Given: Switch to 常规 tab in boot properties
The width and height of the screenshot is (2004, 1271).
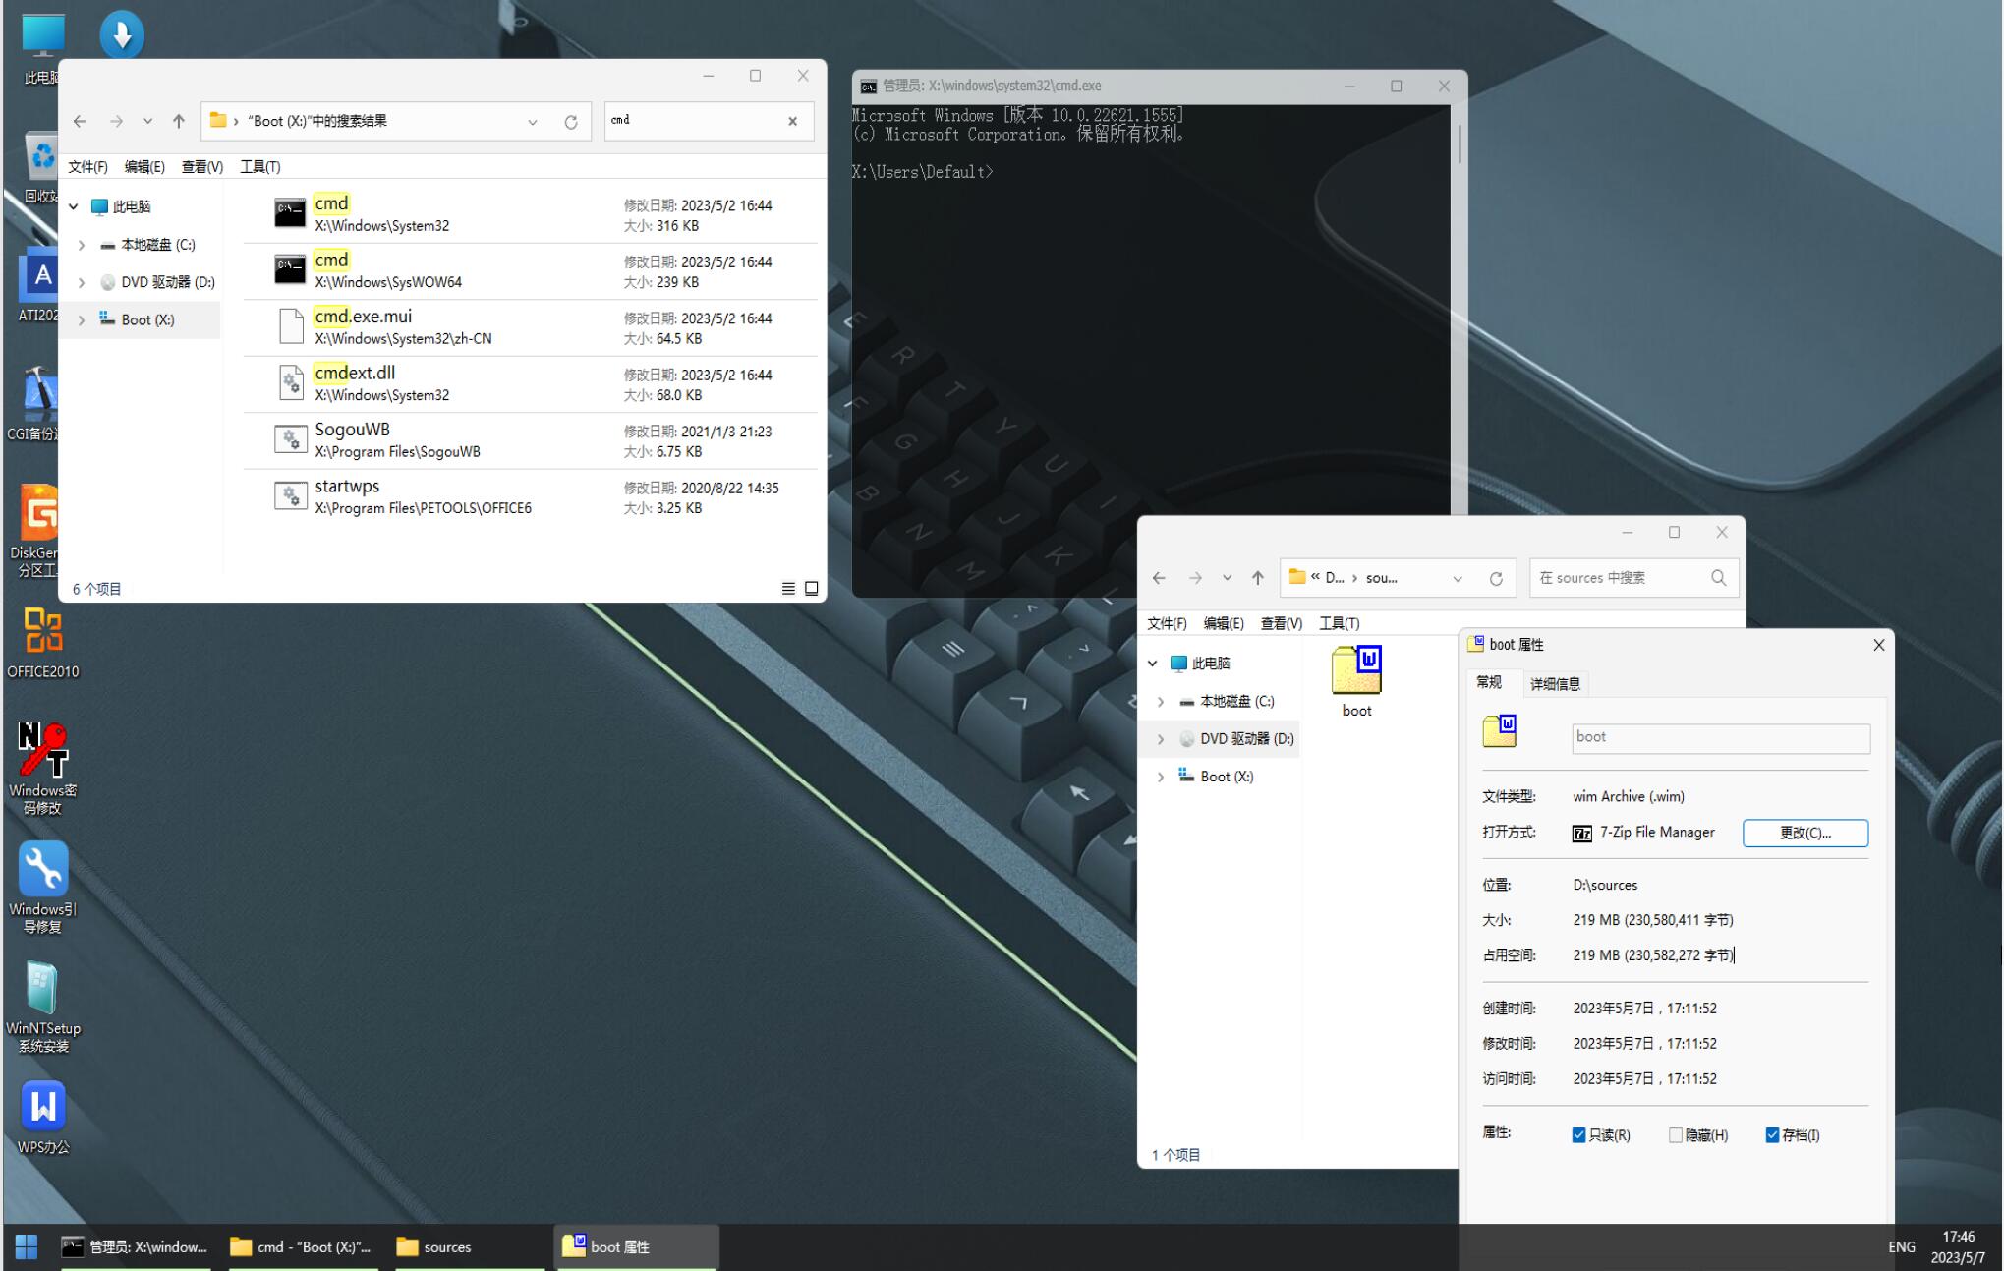Looking at the screenshot, I should [1490, 682].
